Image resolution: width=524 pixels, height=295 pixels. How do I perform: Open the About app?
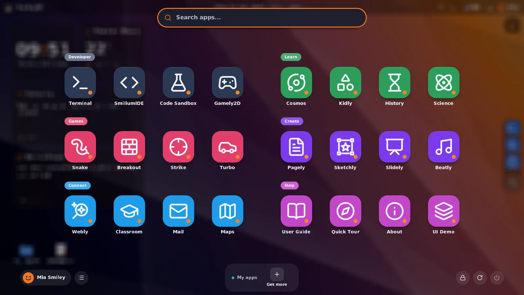click(x=395, y=211)
